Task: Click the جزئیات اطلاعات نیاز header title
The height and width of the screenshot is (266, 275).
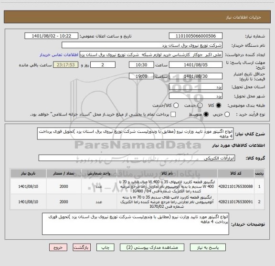Action: click(243, 17)
